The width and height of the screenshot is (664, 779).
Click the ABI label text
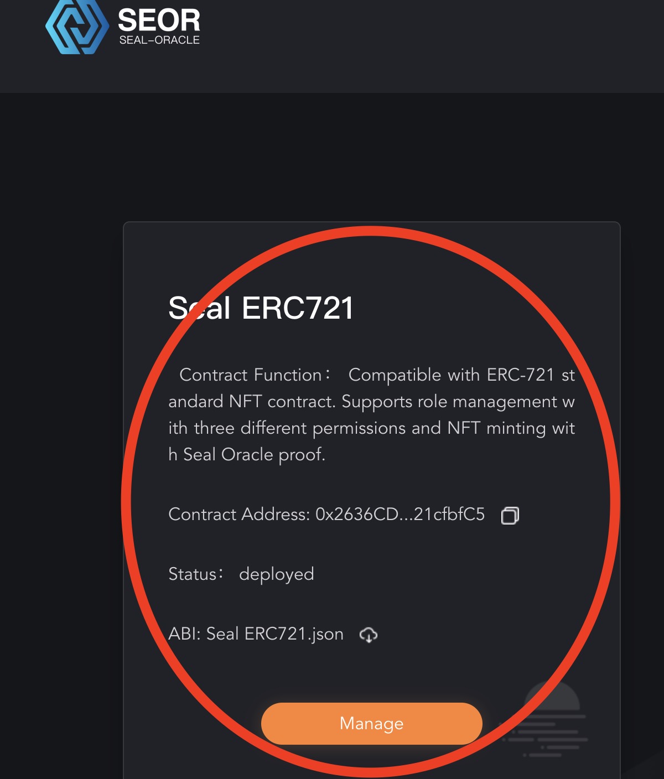[x=184, y=634]
